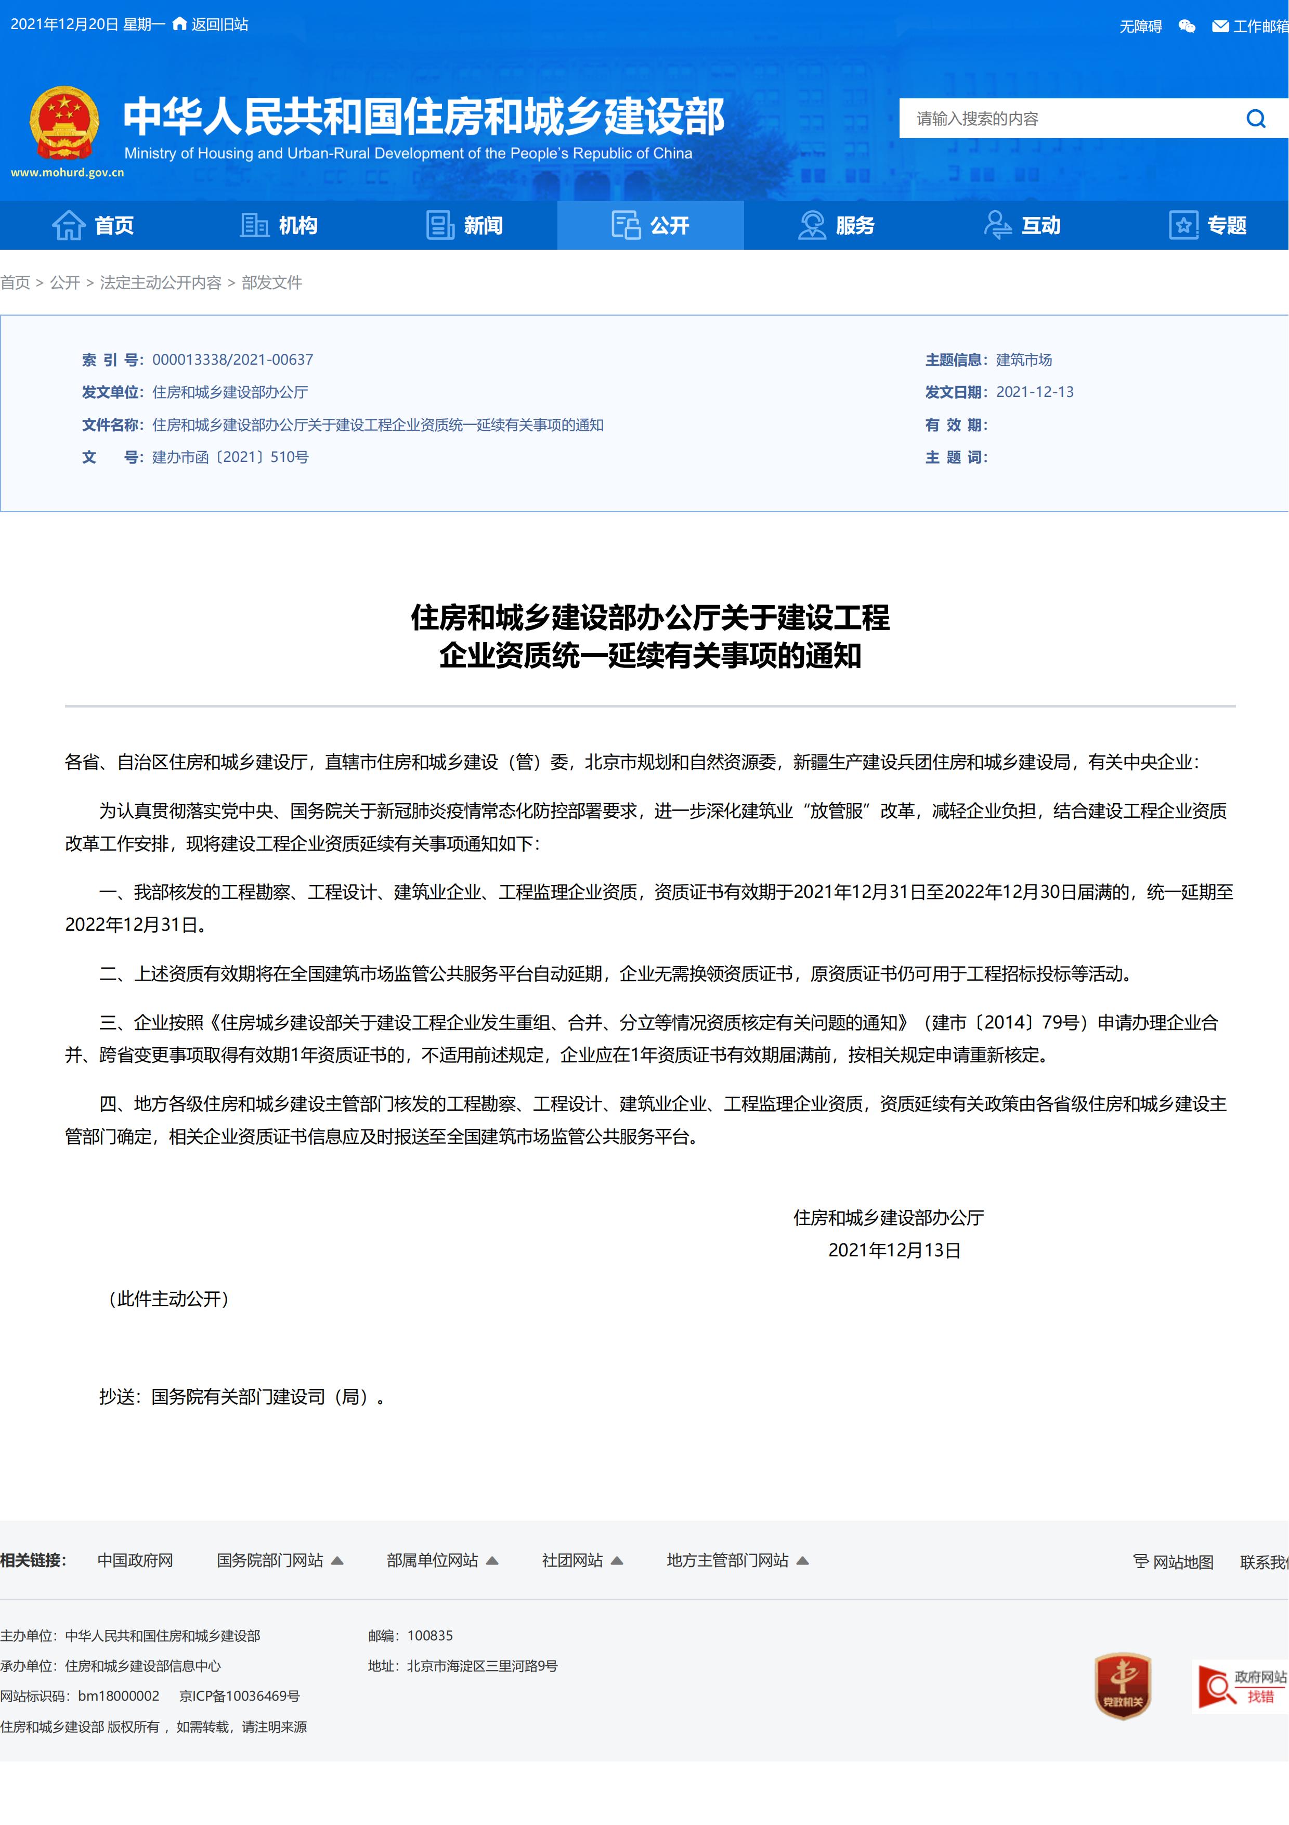Click the search magnifier icon
The width and height of the screenshot is (1289, 1825).
[x=1256, y=119]
